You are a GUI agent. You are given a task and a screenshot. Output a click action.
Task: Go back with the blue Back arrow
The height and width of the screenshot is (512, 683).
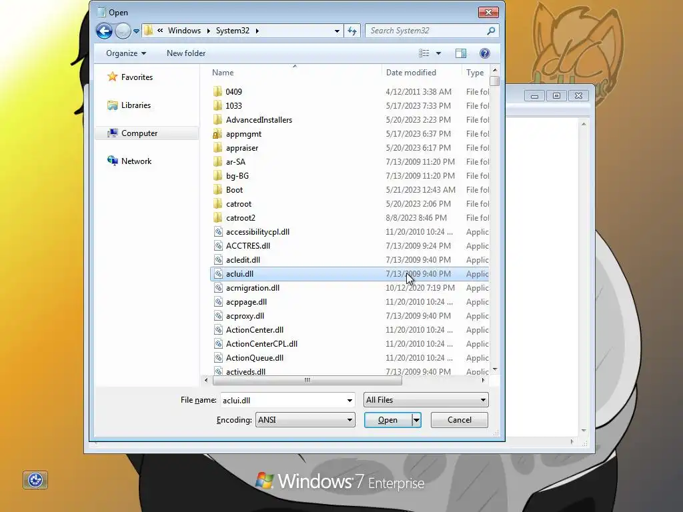pos(104,31)
